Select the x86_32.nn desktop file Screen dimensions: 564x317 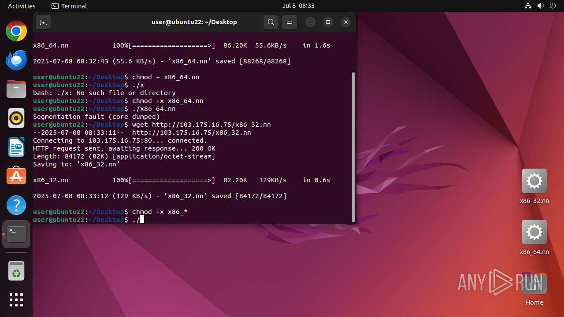[534, 187]
